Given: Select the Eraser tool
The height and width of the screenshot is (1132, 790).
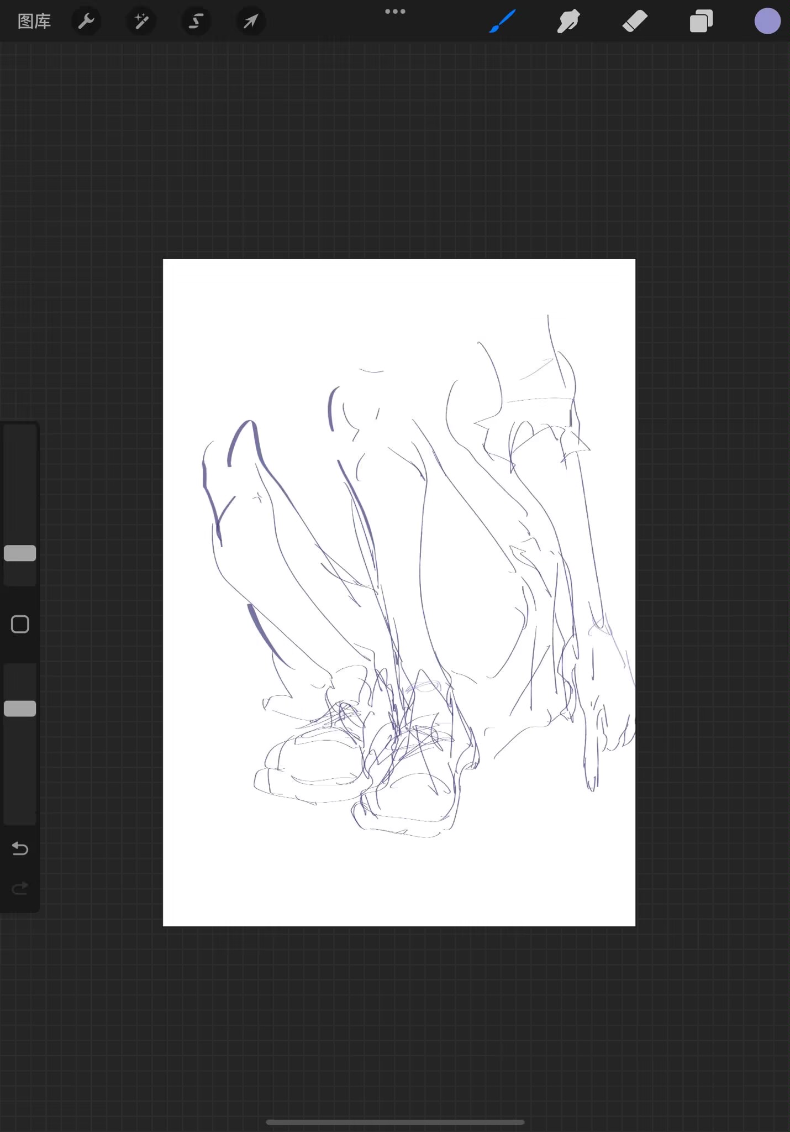Looking at the screenshot, I should click(x=635, y=22).
